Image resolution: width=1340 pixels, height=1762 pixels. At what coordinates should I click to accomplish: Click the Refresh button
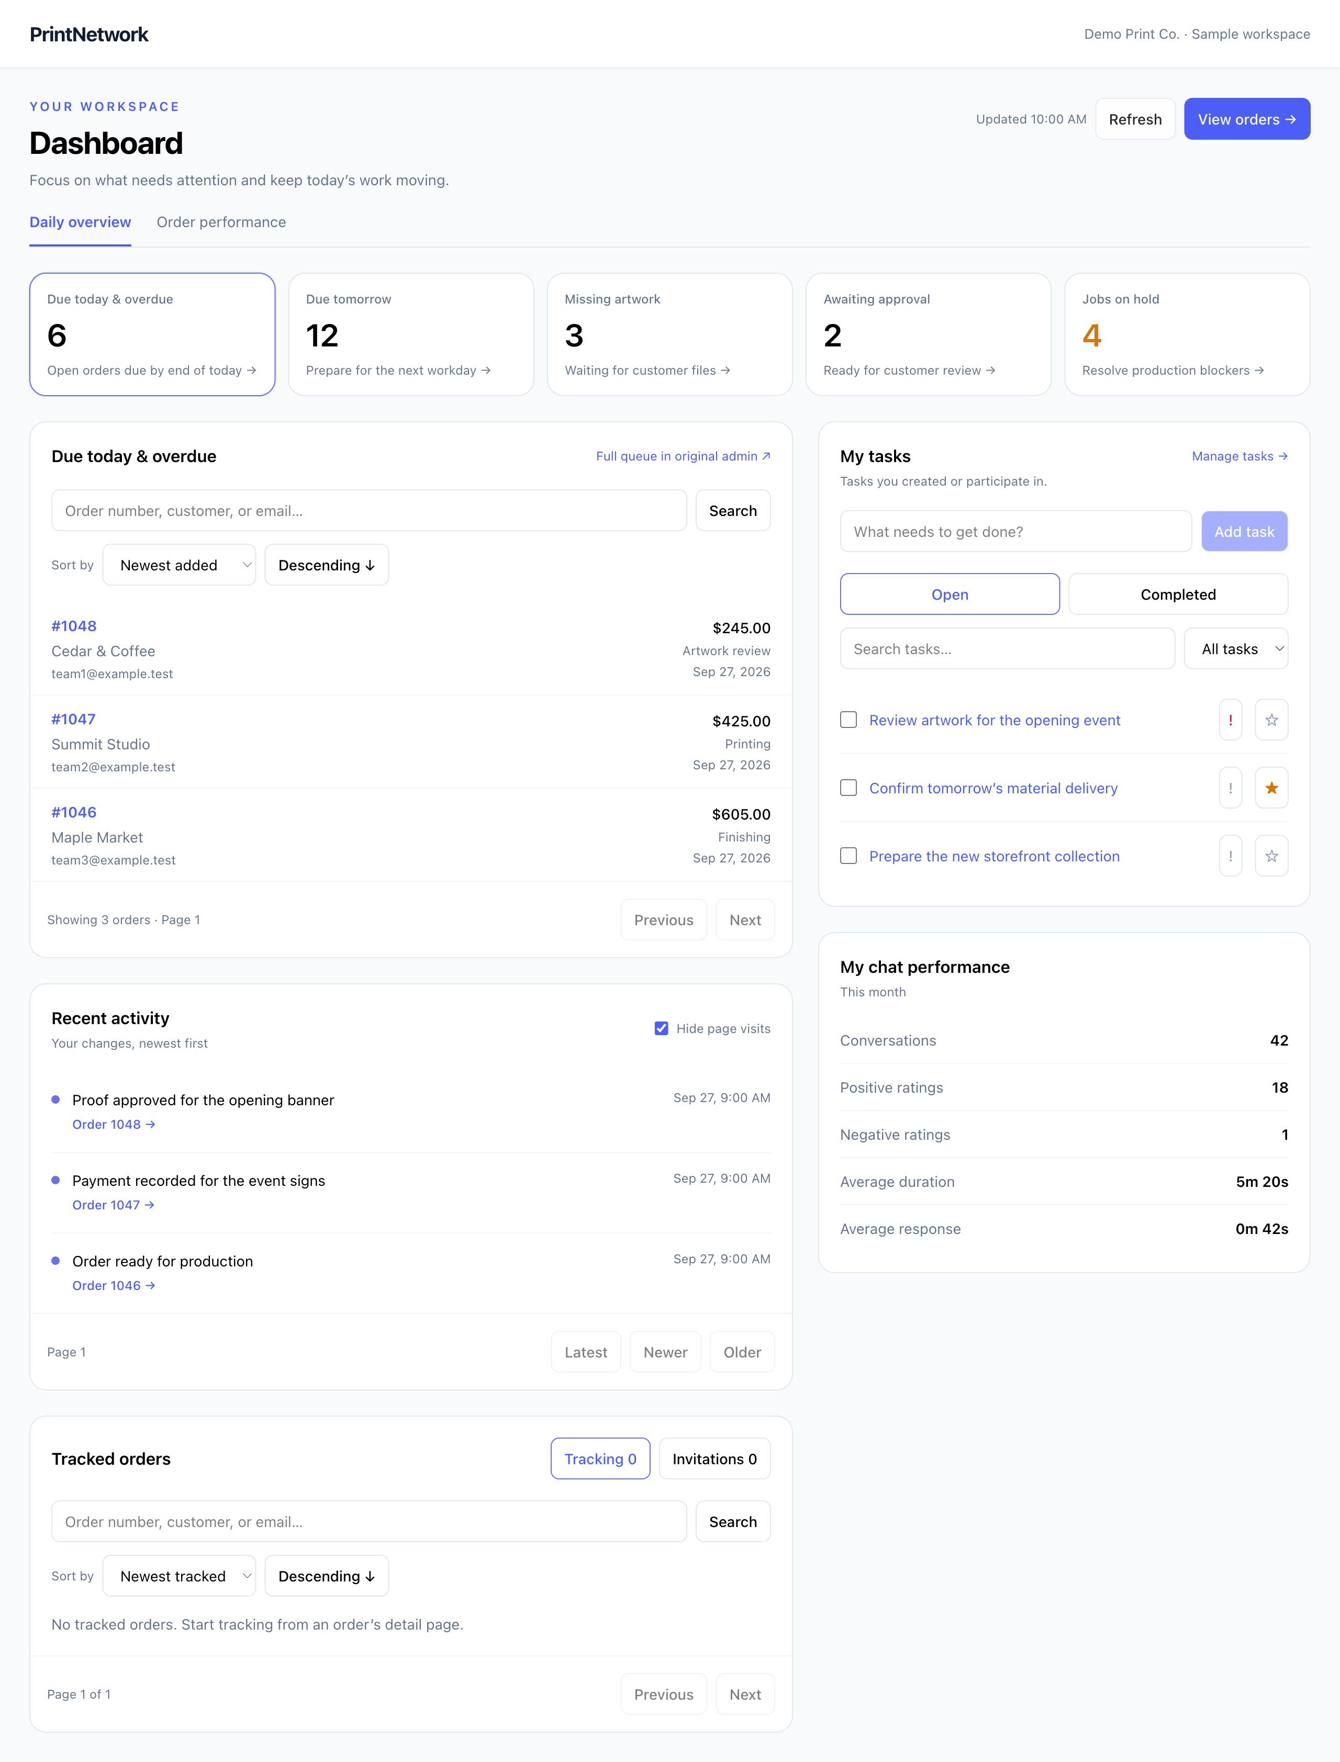[1135, 120]
